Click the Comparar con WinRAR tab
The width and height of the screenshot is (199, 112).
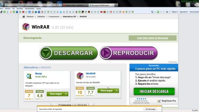[x=73, y=105]
